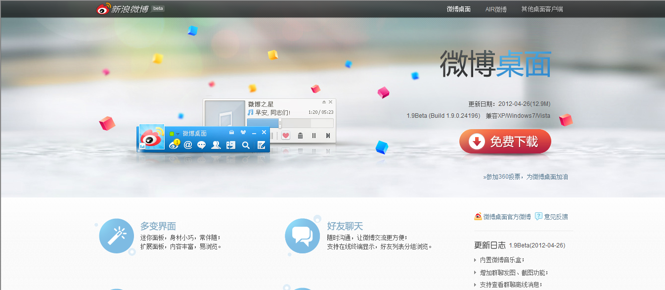Viewport: 665px width, 290px height.
Task: Pause the music player playback
Action: click(x=314, y=136)
